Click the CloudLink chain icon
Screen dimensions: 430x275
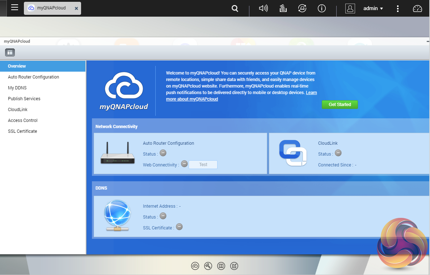click(x=293, y=153)
